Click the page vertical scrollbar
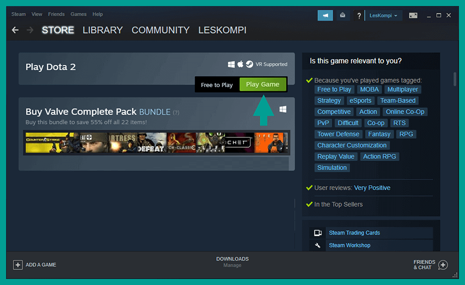The image size is (465, 285). click(455, 79)
